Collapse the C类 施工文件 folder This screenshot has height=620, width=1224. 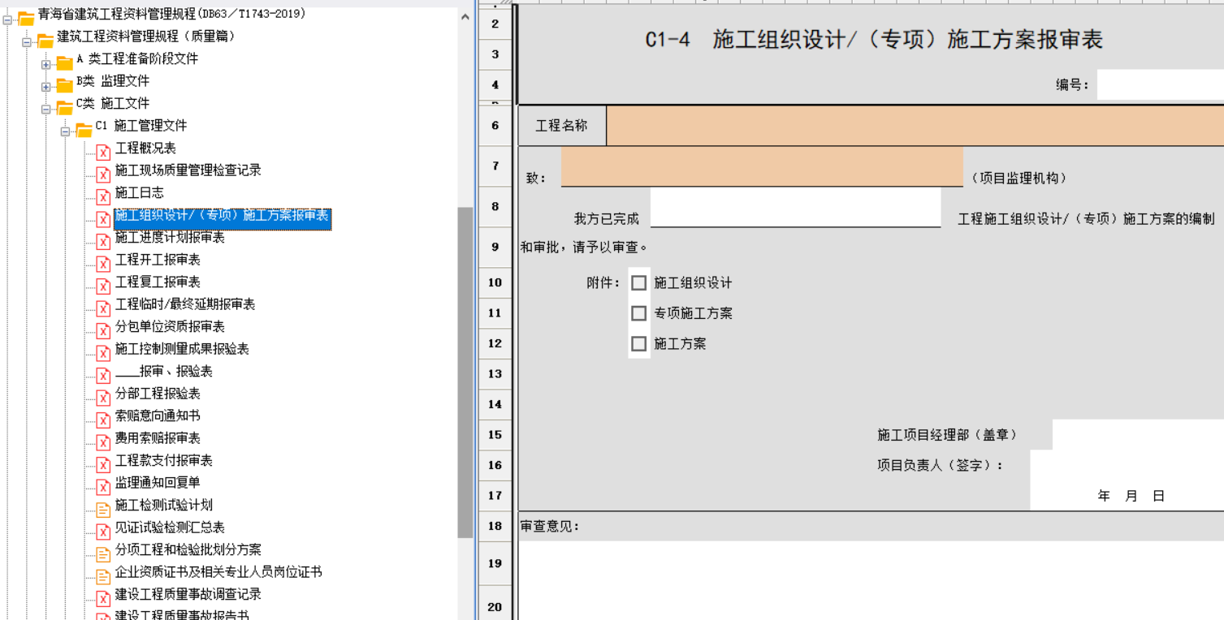(46, 109)
